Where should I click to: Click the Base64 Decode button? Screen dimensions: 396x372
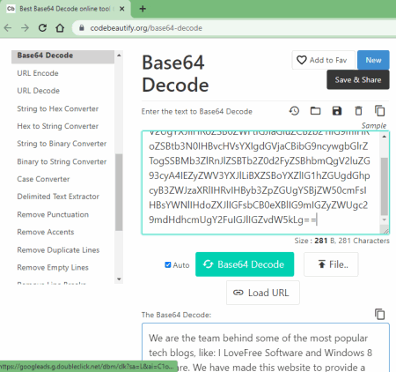click(x=245, y=264)
